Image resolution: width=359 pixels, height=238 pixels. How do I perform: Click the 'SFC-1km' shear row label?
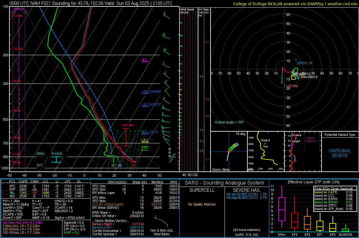[99, 186]
